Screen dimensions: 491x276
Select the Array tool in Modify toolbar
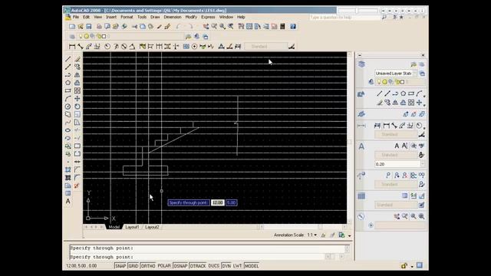pos(77,90)
